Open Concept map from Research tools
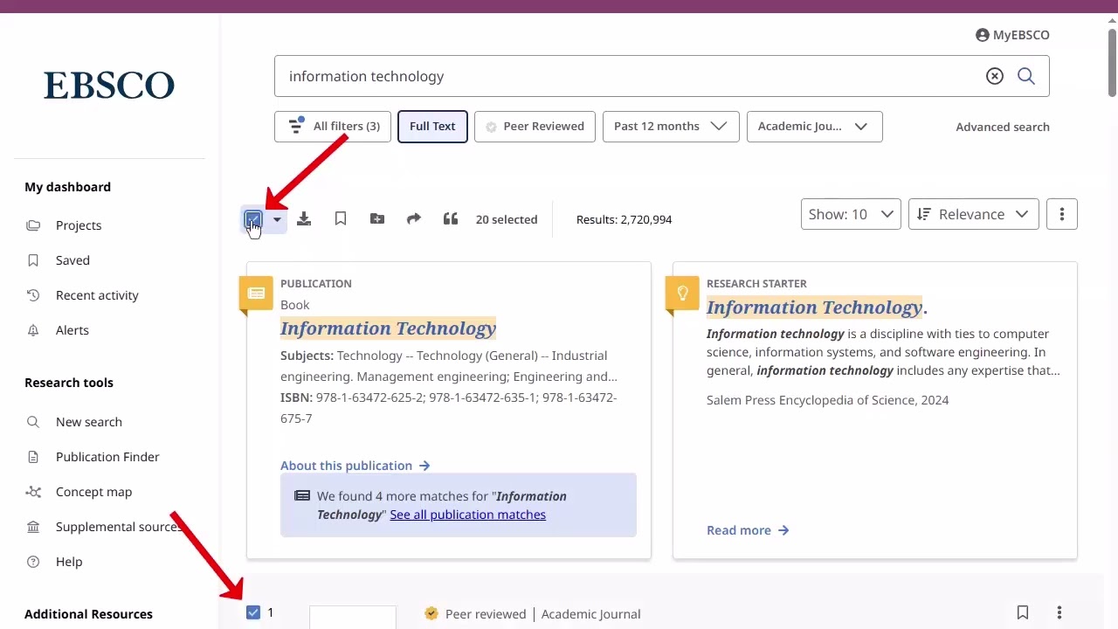The height and width of the screenshot is (629, 1118). coord(93,492)
